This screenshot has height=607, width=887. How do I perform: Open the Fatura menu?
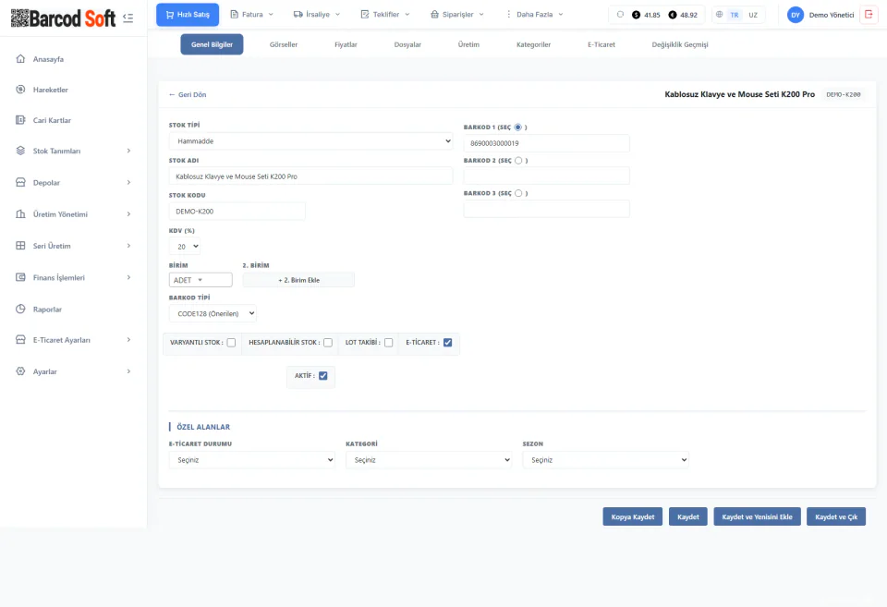click(251, 15)
